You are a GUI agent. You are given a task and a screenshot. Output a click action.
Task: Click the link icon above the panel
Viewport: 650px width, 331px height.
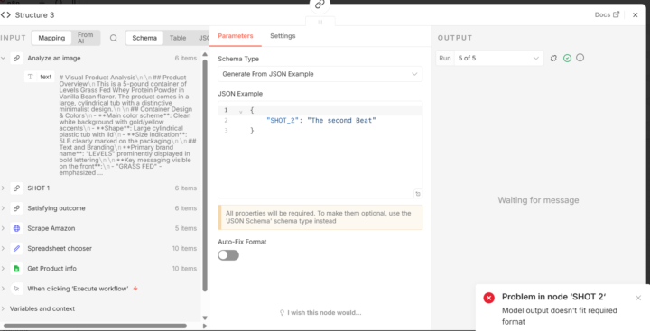tap(320, 5)
